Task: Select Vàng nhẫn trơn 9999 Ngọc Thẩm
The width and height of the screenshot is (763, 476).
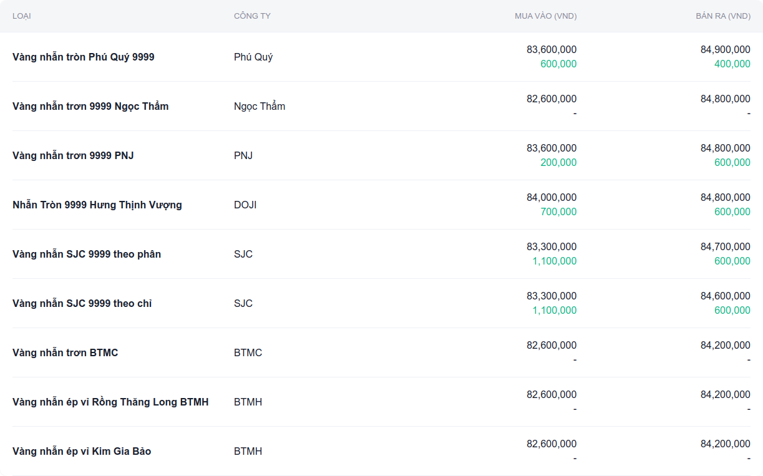Action: click(90, 106)
